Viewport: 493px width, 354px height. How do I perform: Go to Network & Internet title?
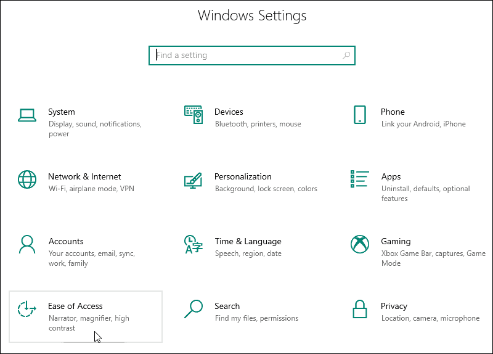(x=84, y=176)
